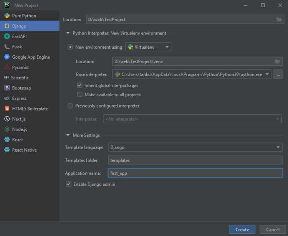Select Flask project type
Image resolution: width=288 pixels, height=236 pixels.
coord(30,46)
